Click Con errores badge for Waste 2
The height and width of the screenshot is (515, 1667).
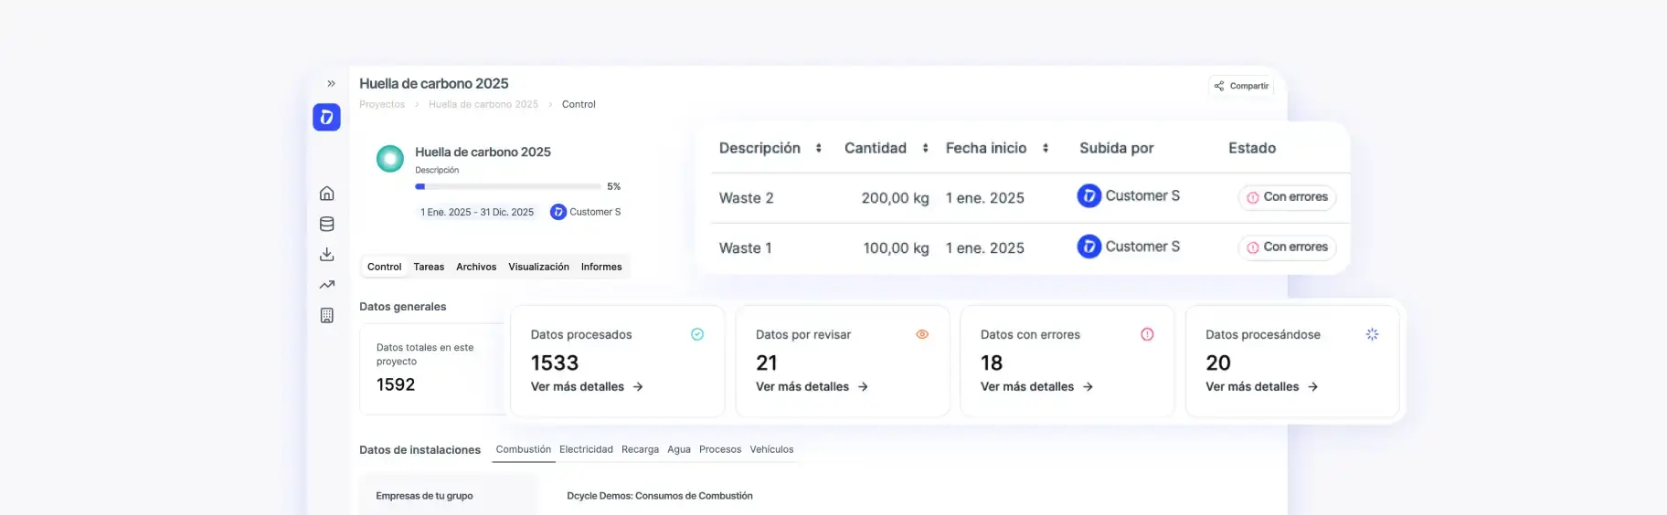pos(1287,197)
